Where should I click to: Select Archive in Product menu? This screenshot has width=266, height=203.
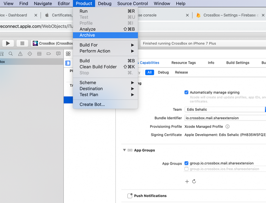[105, 35]
